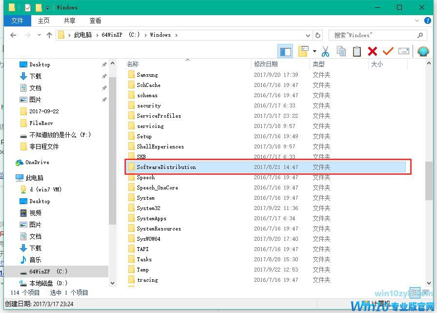The image size is (437, 313).
Task: Click the Rename toolbar icon
Action: point(404,51)
